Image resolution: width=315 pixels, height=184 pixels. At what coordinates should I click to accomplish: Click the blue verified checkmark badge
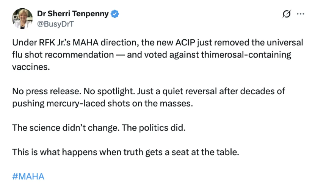pos(115,14)
